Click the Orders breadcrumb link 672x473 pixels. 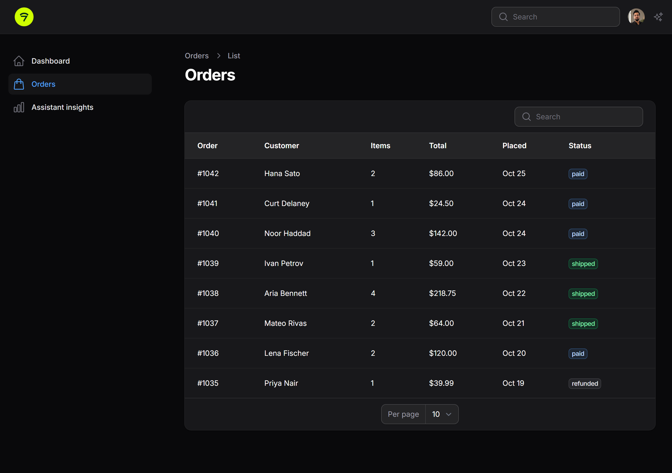(197, 56)
